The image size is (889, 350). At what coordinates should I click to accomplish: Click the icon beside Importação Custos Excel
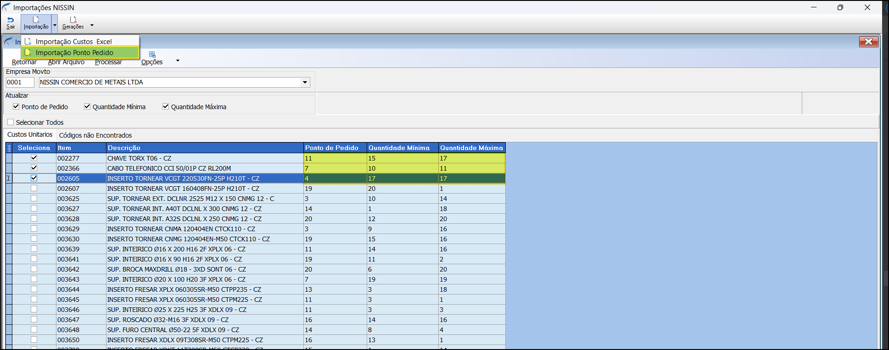28,41
